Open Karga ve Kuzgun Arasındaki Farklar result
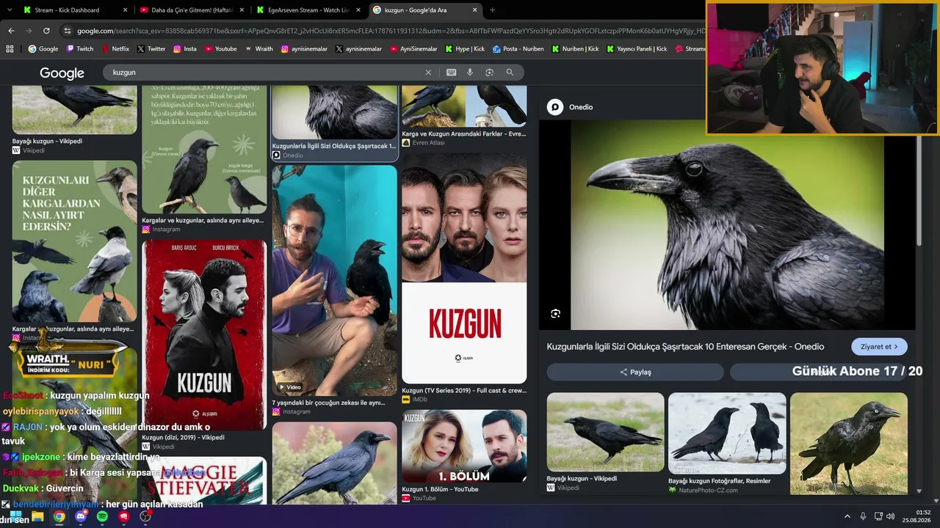The height and width of the screenshot is (528, 940). point(464,106)
